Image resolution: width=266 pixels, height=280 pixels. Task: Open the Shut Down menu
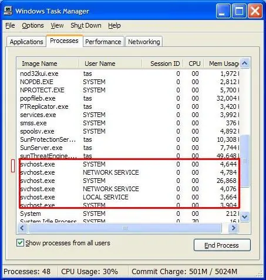(86, 25)
